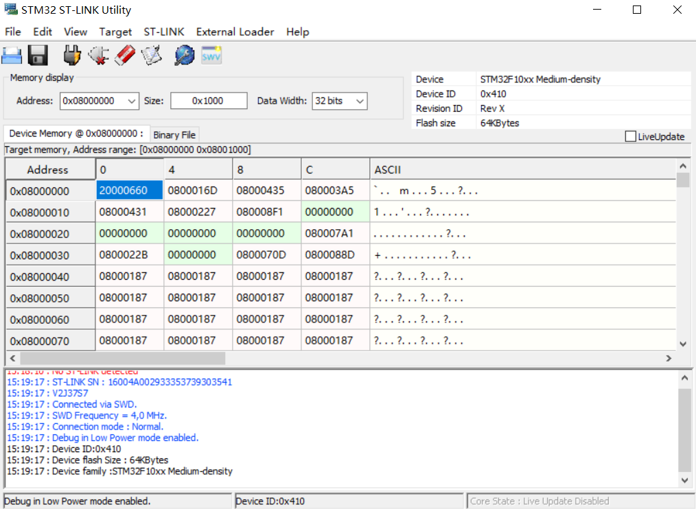Viewport: 696px width, 509px height.
Task: Select memory cell 0800088D
Action: 335,254
